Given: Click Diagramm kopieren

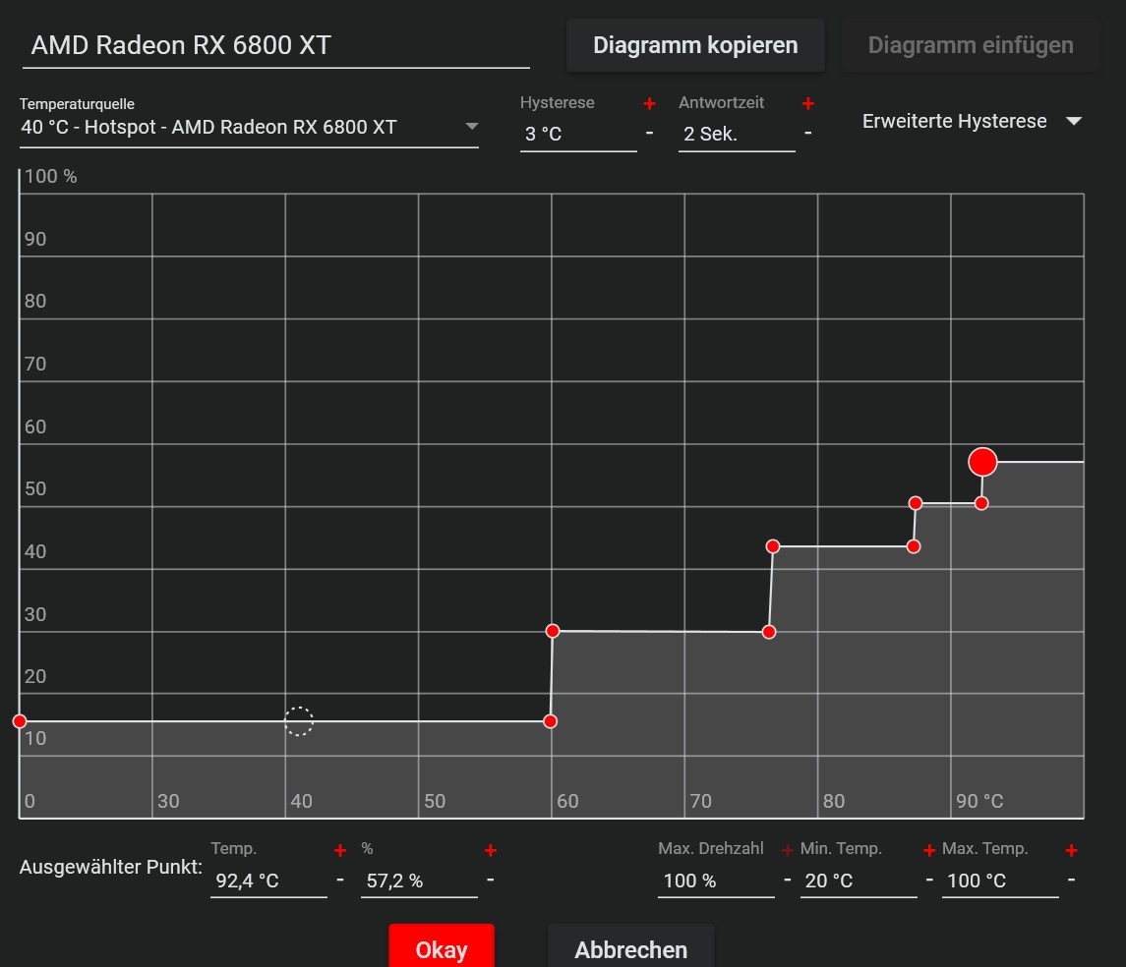Looking at the screenshot, I should point(695,45).
